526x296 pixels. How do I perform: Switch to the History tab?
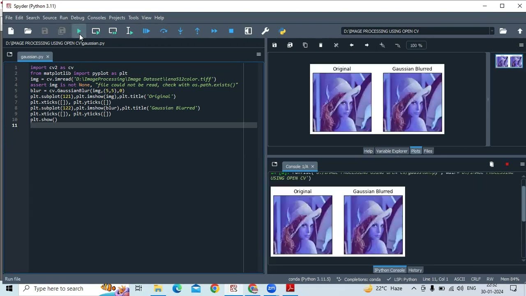415,270
